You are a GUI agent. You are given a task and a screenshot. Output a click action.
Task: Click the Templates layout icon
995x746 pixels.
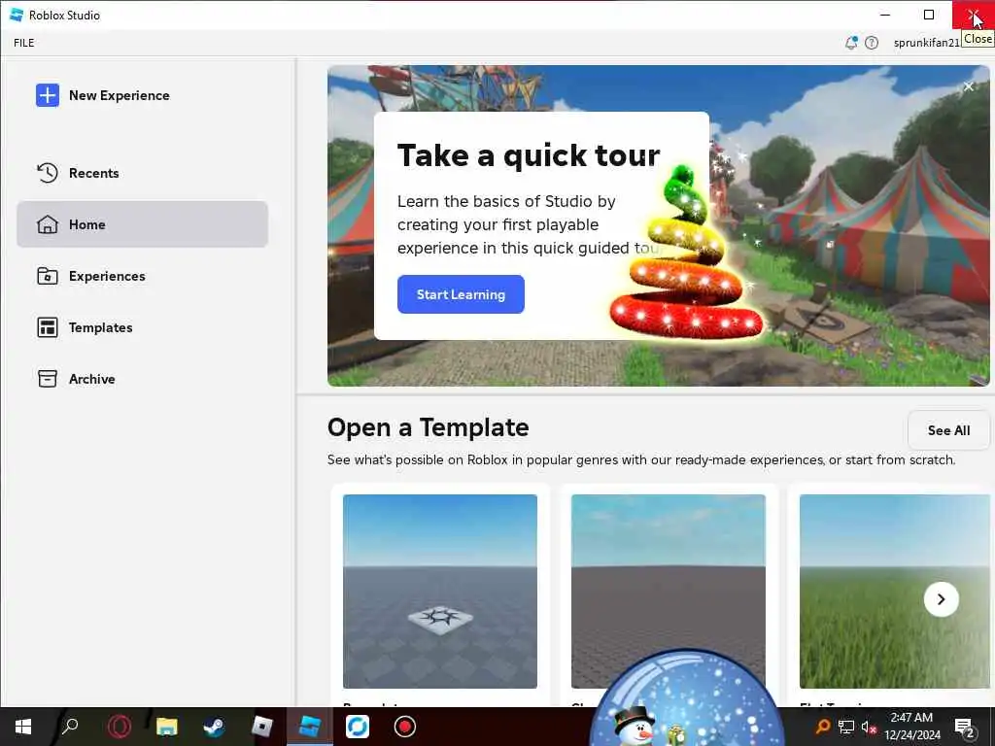48,327
